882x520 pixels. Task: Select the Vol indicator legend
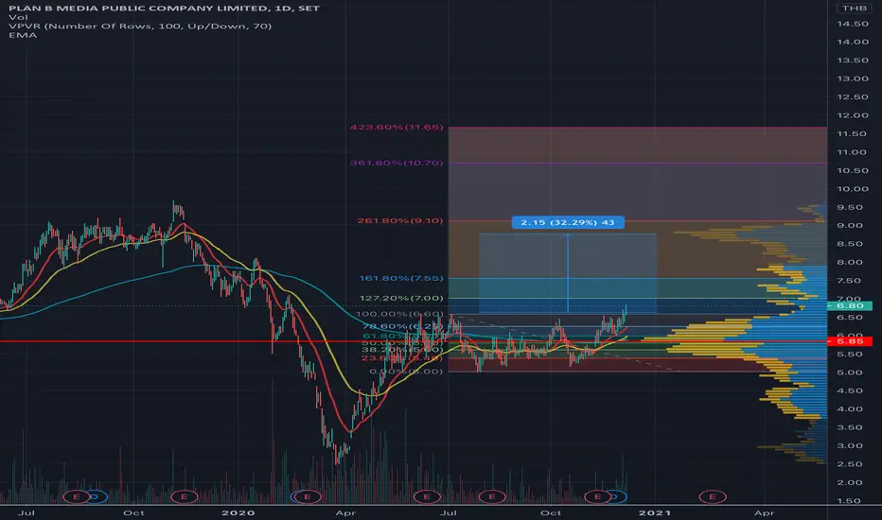click(18, 17)
